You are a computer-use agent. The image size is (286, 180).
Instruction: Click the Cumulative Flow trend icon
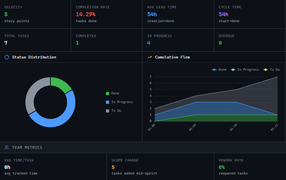[x=150, y=57]
